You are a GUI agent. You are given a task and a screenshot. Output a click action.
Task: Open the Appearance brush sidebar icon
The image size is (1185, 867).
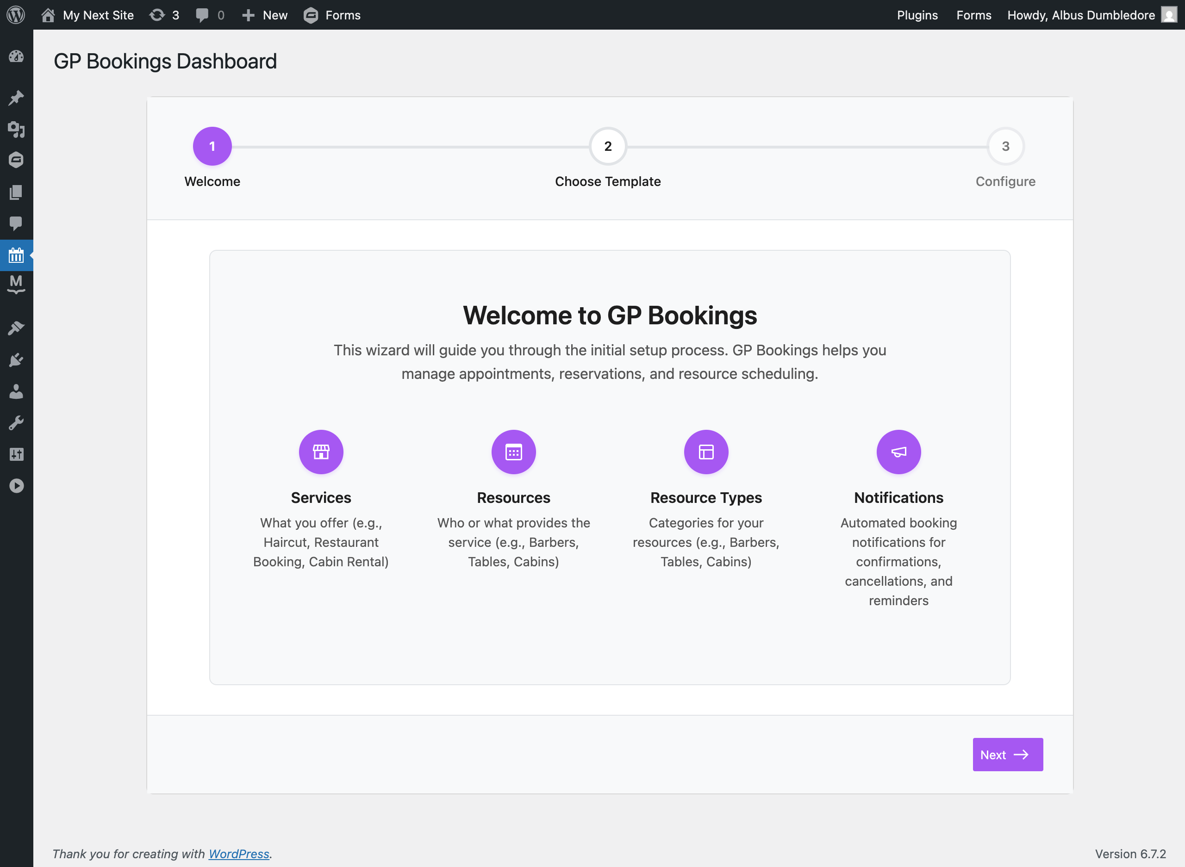tap(16, 328)
